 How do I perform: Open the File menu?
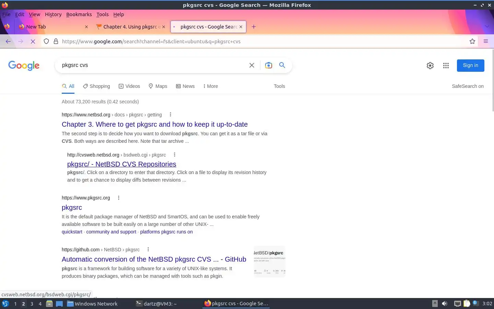point(6,14)
